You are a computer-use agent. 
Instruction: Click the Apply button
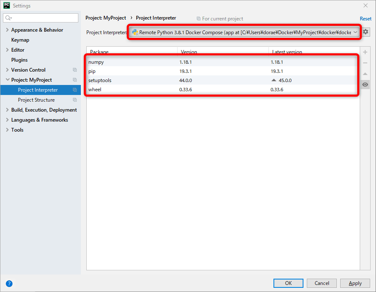(x=355, y=283)
